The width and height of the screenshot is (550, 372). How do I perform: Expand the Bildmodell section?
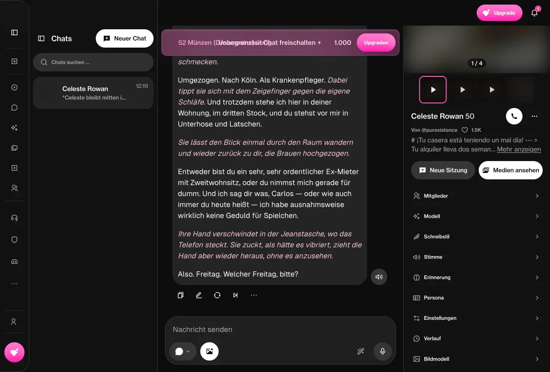[x=476, y=359]
